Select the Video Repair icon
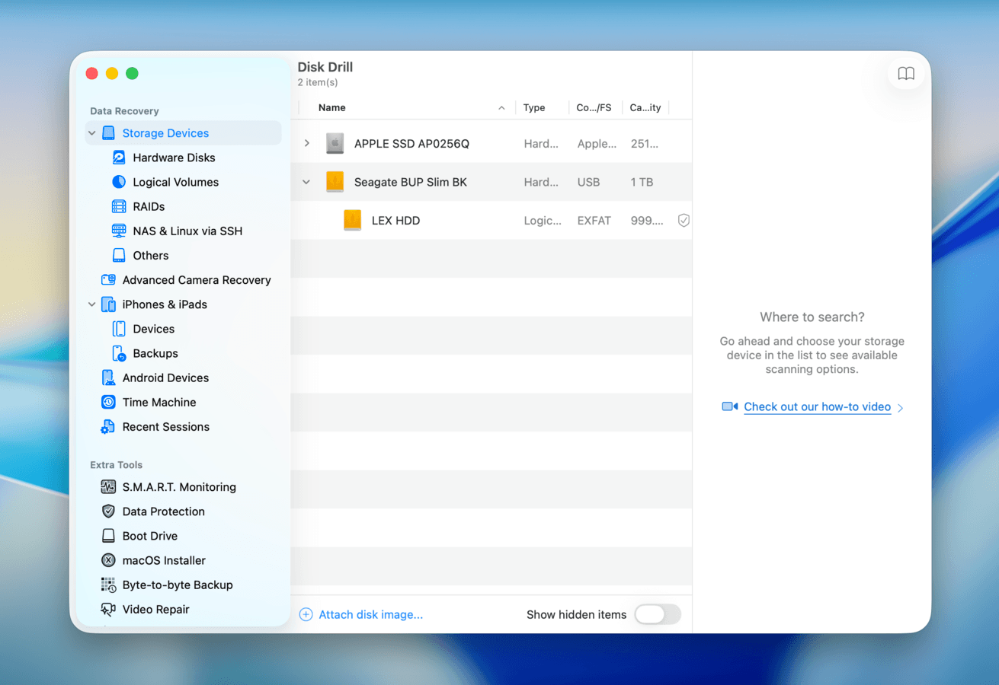 108,610
